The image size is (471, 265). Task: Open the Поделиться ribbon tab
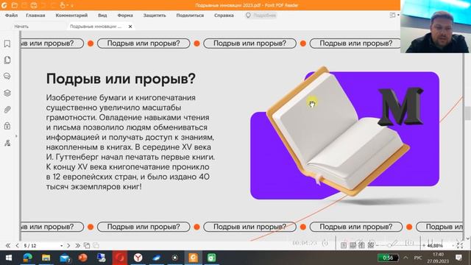190,15
